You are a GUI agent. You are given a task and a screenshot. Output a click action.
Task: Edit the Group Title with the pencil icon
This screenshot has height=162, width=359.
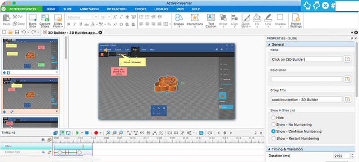click(347, 100)
